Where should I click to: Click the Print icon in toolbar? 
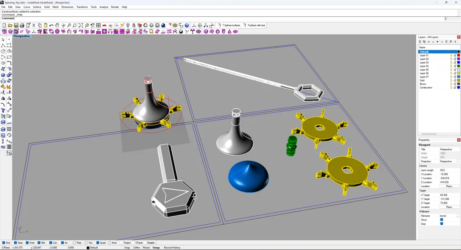tap(22, 25)
